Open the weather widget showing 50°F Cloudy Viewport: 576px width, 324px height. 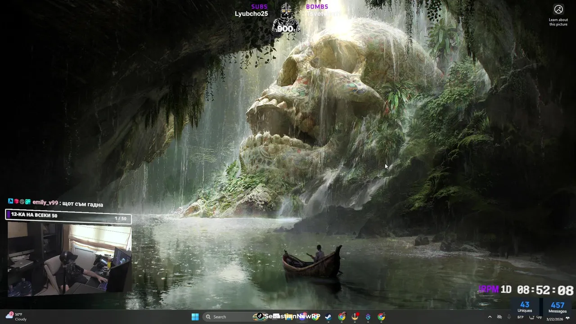coord(16,317)
